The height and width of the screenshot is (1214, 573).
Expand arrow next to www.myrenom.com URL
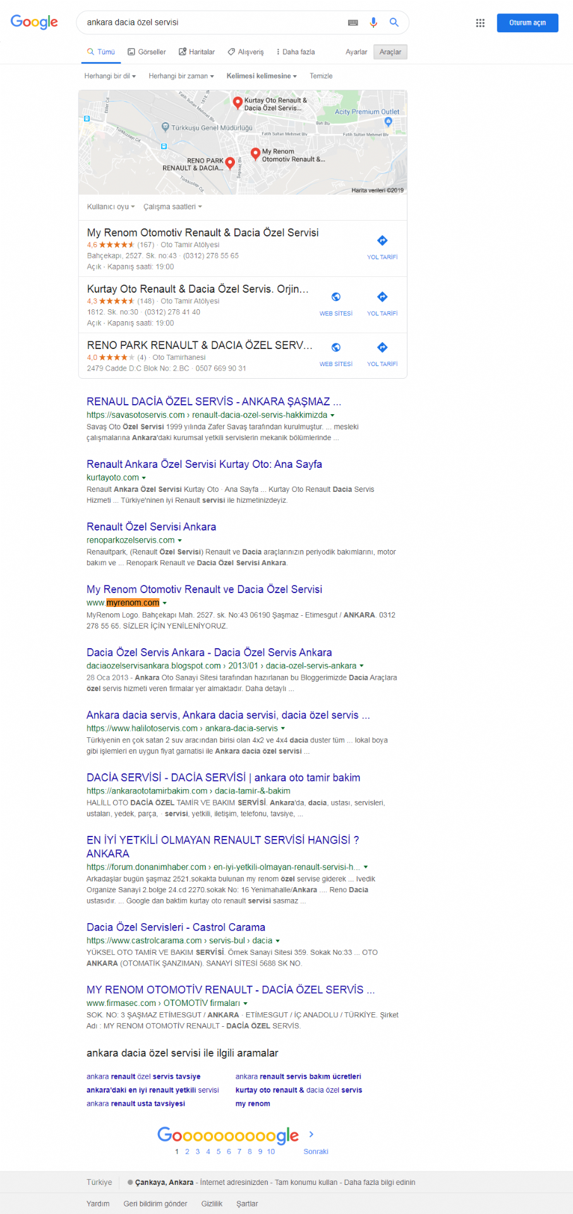tap(165, 603)
